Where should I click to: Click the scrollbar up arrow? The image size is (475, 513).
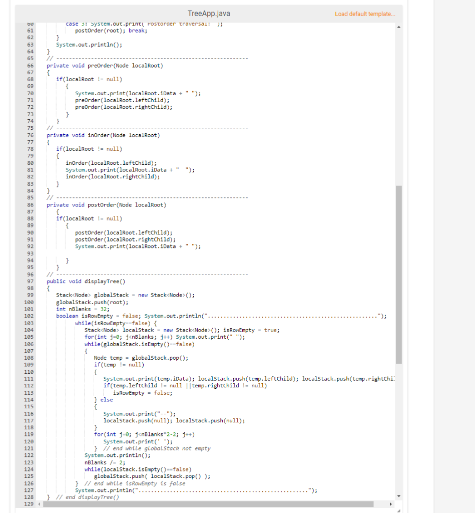(x=399, y=26)
